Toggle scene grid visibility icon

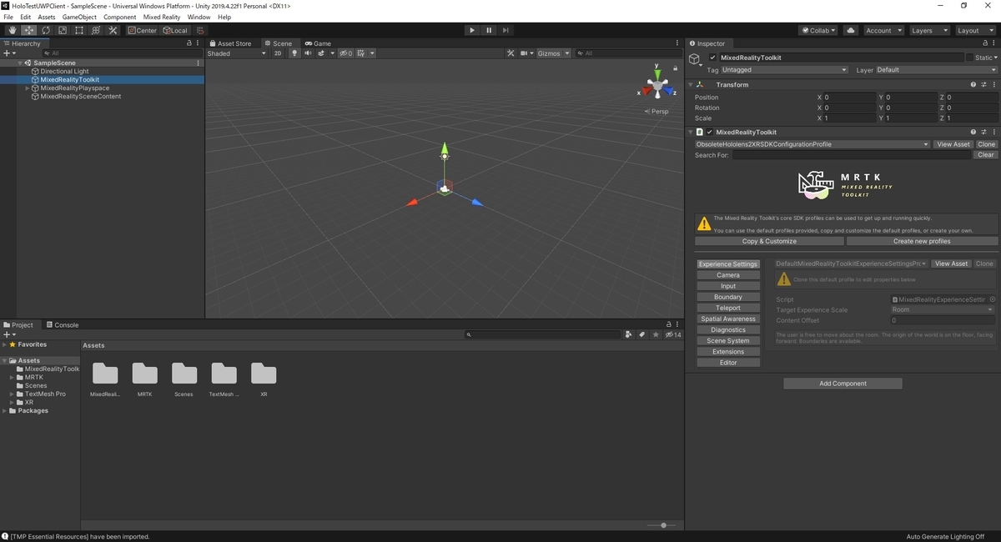click(x=362, y=53)
